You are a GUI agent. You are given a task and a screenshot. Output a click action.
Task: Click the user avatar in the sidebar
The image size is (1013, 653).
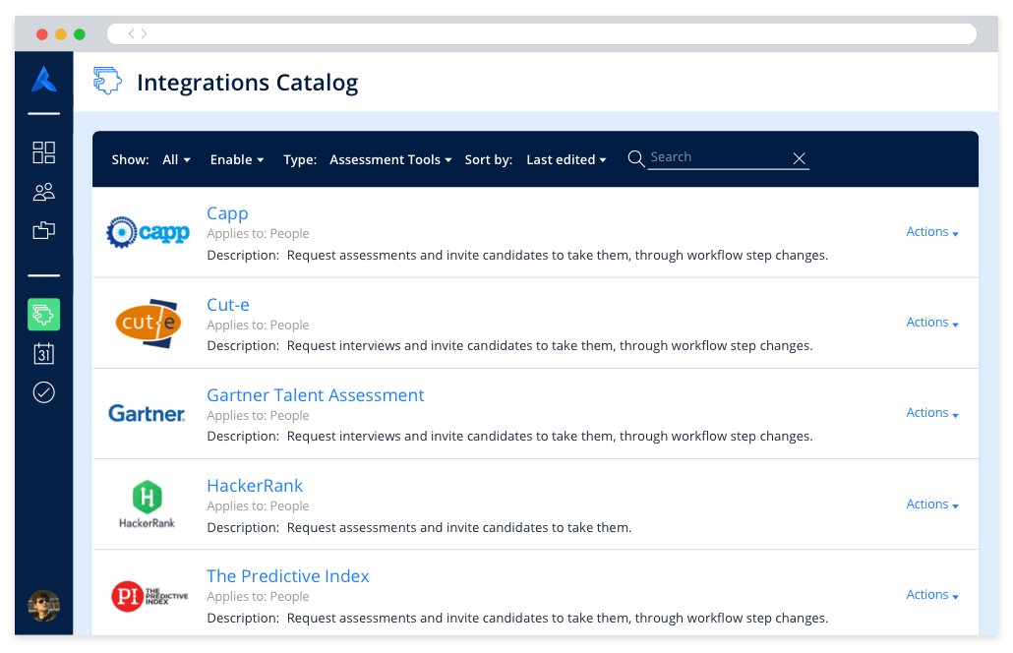click(44, 606)
